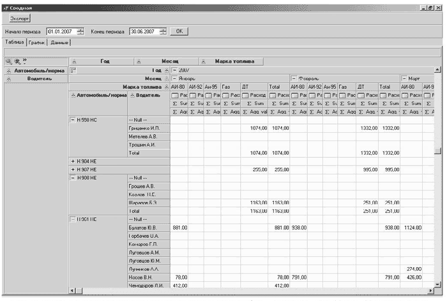The width and height of the screenshot is (447, 301).
Task: Open the toolbar overflow chevron
Action: point(24,61)
